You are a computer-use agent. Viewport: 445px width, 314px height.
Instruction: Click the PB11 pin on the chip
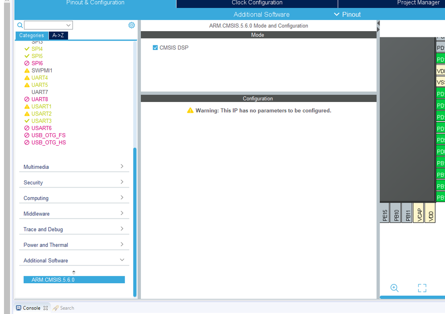tap(408, 213)
